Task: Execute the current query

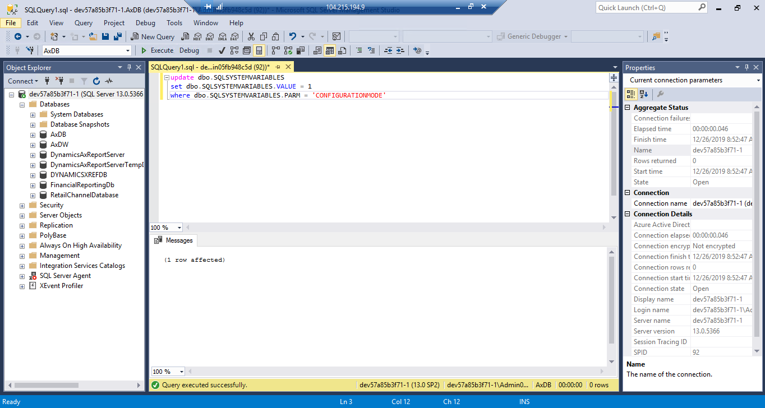Action: [157, 50]
